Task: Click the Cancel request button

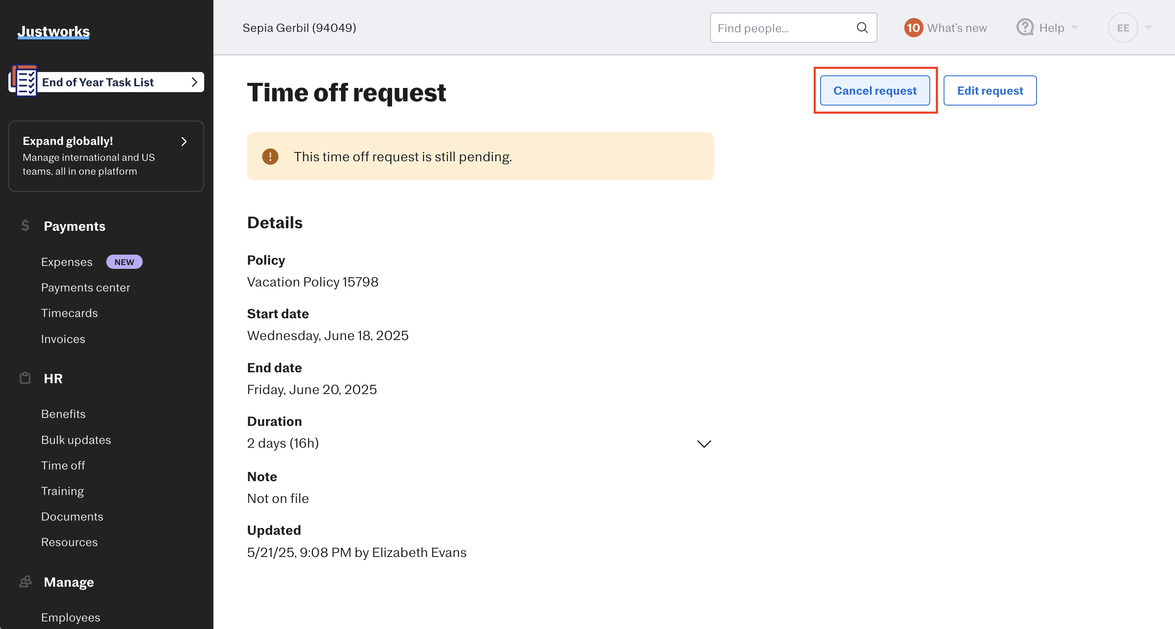Action: pyautogui.click(x=875, y=90)
